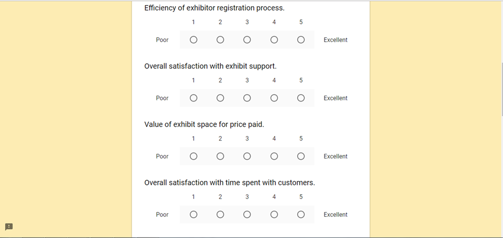Image resolution: width=503 pixels, height=238 pixels.
Task: Rate exhibitor registration efficiency as 1
Action: coord(193,40)
